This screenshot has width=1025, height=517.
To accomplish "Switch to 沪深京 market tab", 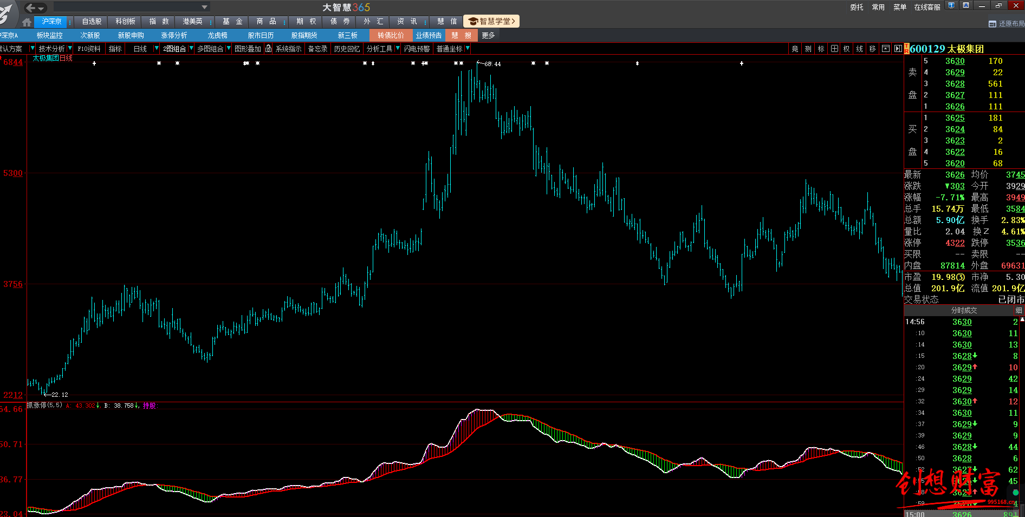I will 51,22.
